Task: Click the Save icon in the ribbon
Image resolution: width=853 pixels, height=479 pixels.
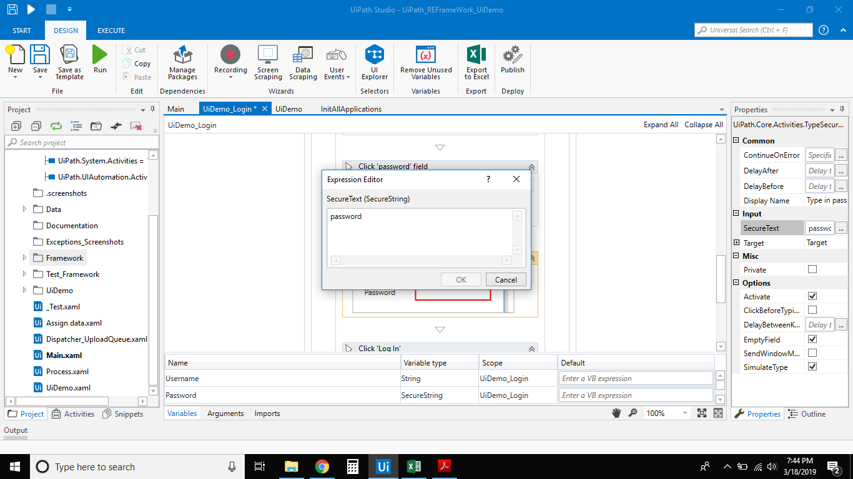Action: pyautogui.click(x=40, y=60)
